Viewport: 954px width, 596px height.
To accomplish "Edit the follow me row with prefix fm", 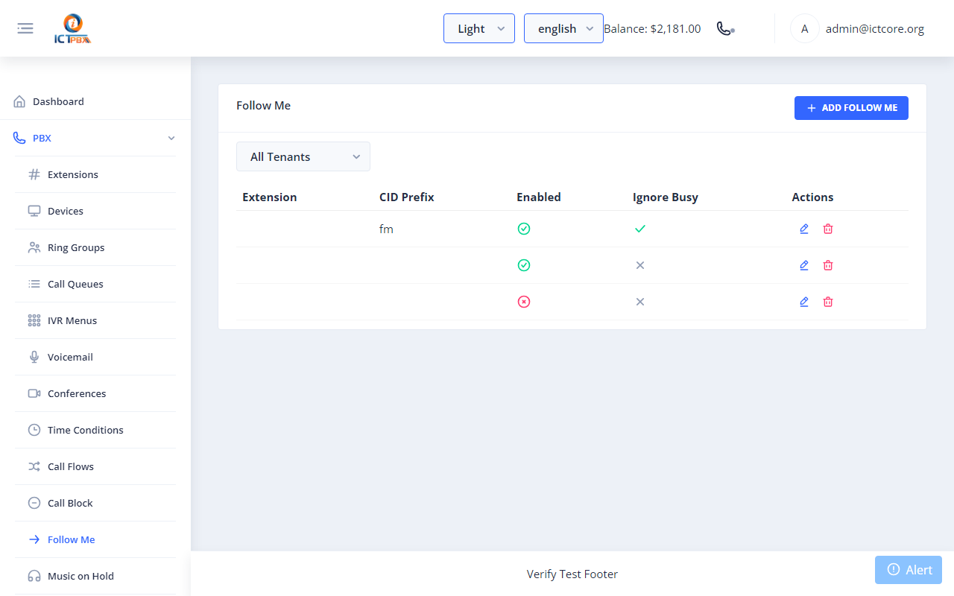I will coord(803,229).
